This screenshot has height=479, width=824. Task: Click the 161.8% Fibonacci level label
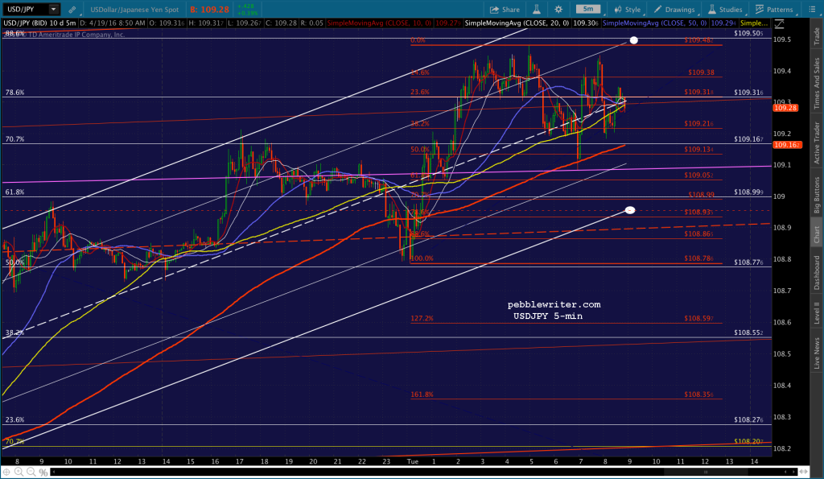422,394
